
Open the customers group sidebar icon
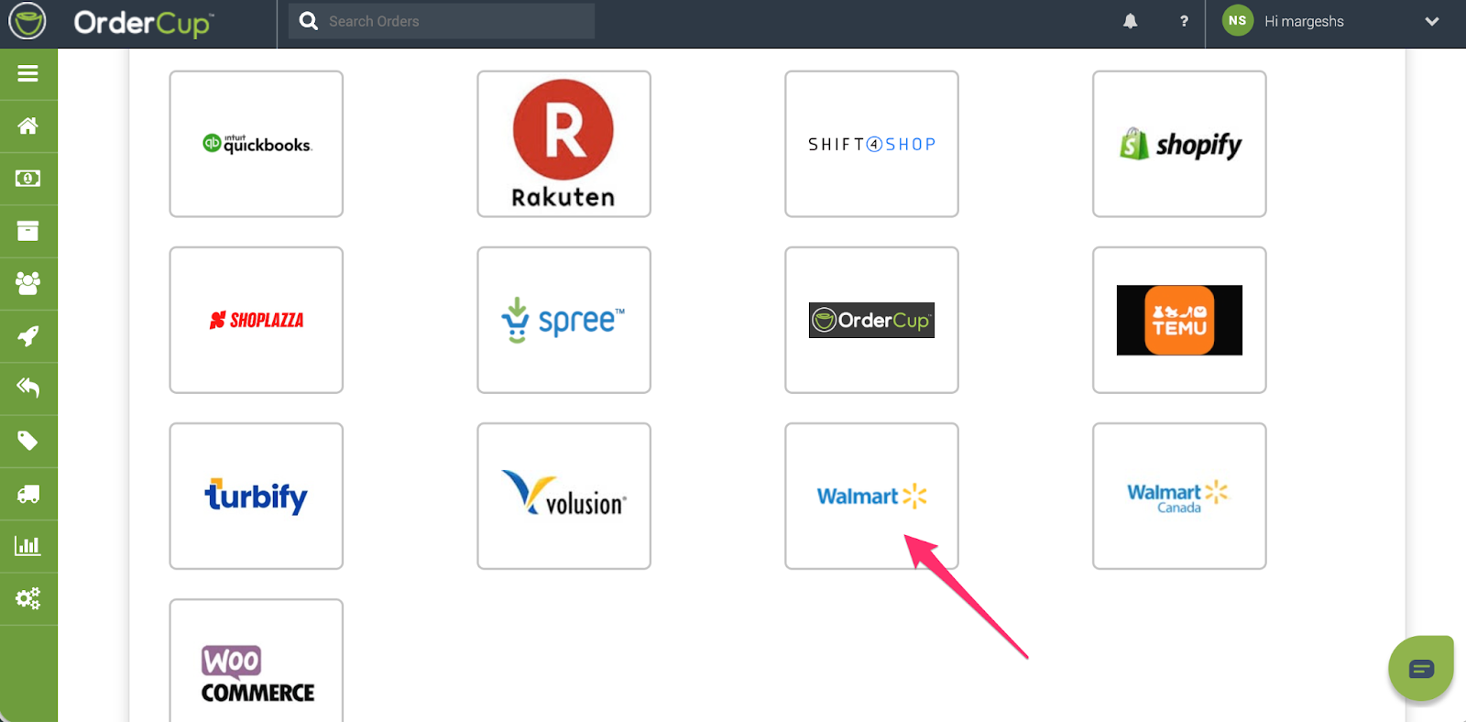pos(27,283)
